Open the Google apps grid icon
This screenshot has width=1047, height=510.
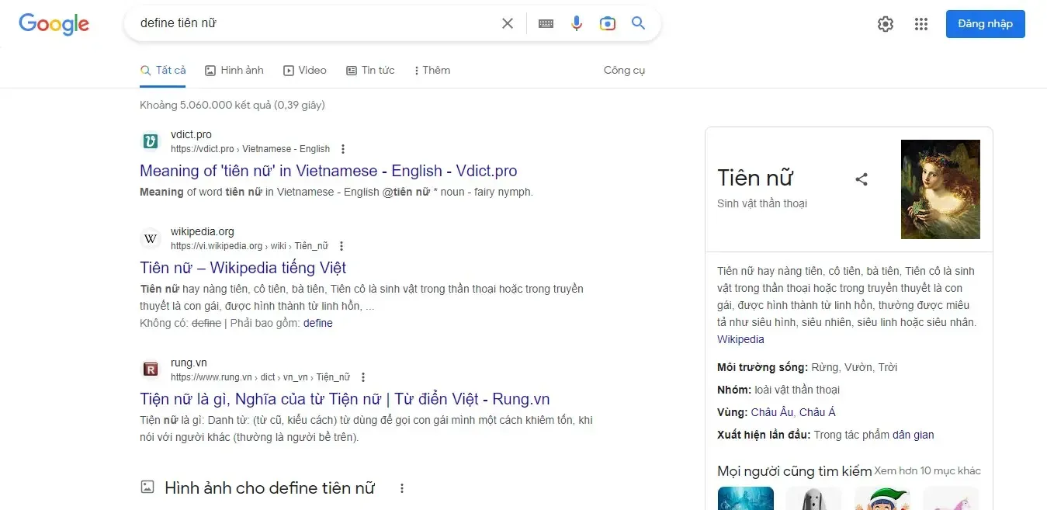tap(921, 24)
